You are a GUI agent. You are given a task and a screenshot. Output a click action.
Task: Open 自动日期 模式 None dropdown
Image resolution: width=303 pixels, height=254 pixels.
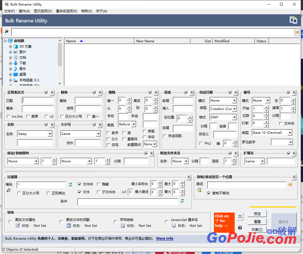click(234, 101)
